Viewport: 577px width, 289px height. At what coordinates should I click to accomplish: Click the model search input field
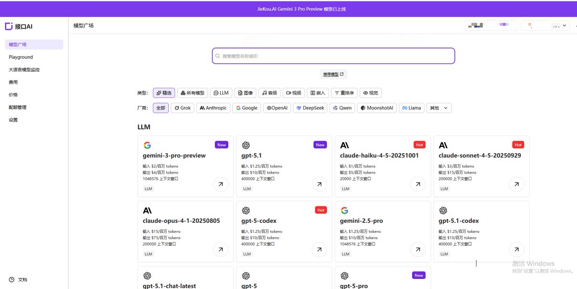[333, 56]
